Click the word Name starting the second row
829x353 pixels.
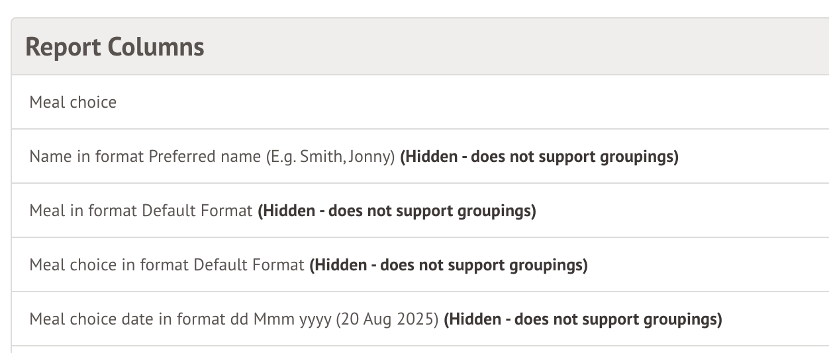(45, 157)
